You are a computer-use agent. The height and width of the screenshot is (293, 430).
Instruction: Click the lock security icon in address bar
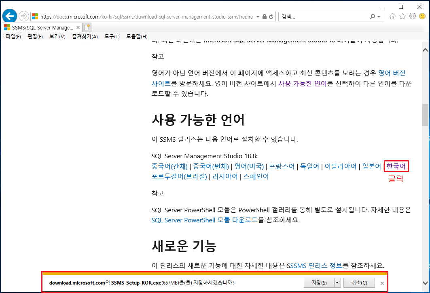[265, 17]
